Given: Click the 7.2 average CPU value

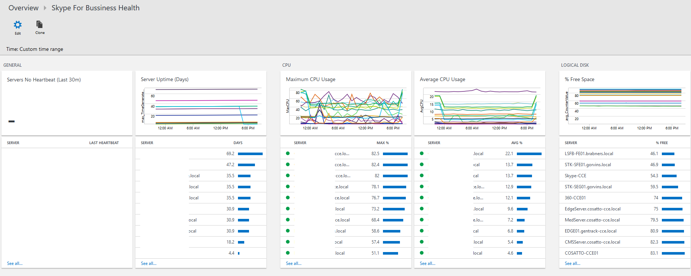Looking at the screenshot, I should (510, 220).
